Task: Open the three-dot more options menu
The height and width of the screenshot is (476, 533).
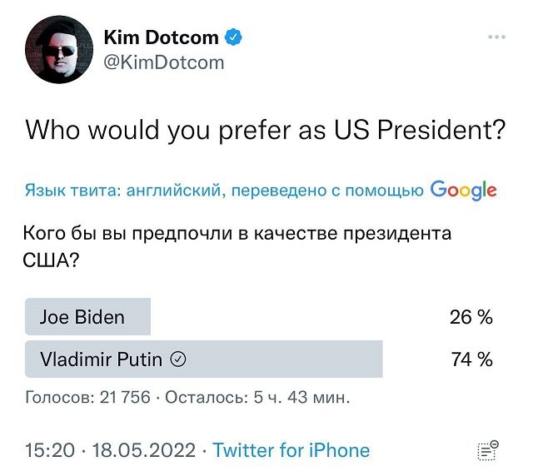Action: (497, 37)
